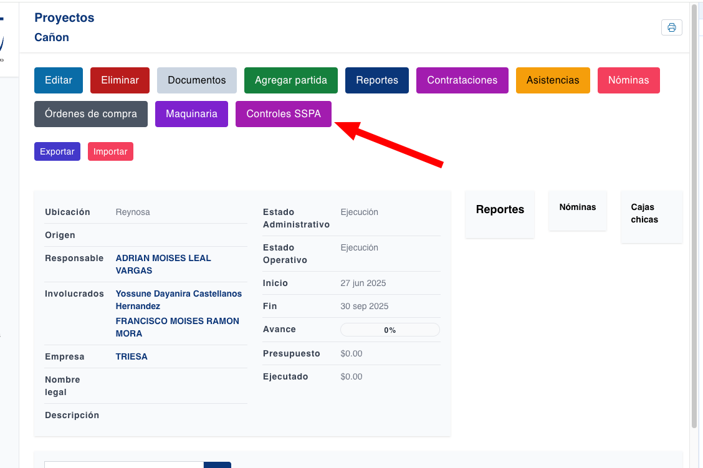The image size is (703, 468).
Task: Open the Controles SSPA section
Action: [x=283, y=114]
